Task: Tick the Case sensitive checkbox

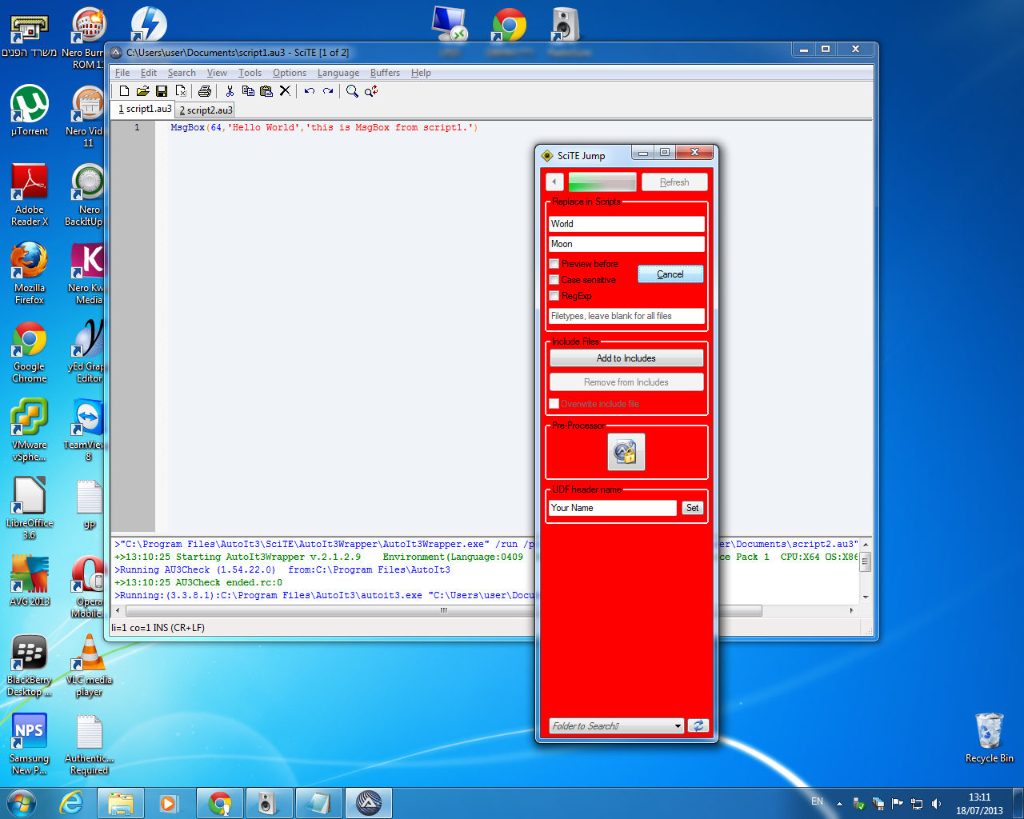Action: point(554,280)
